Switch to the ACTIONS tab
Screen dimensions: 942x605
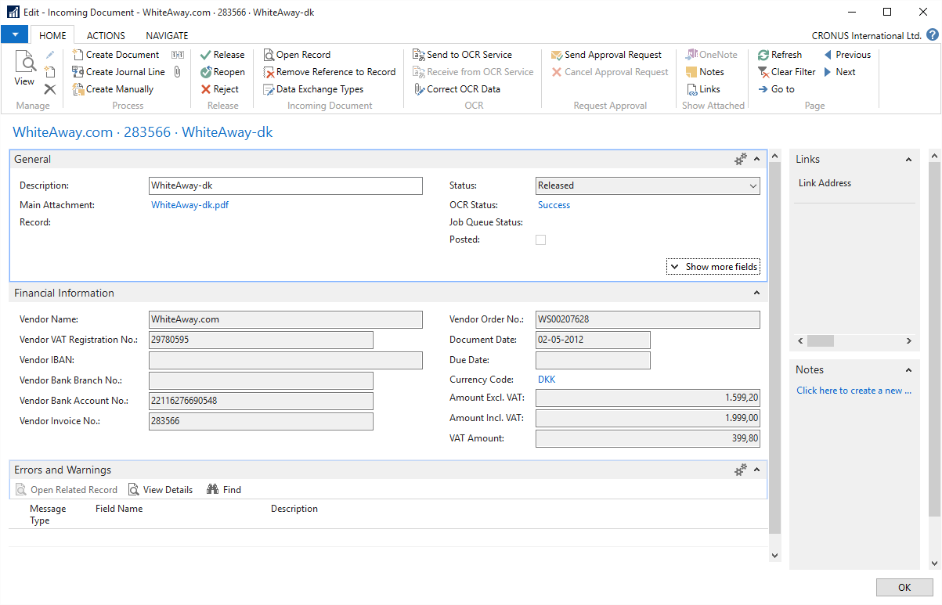point(106,35)
